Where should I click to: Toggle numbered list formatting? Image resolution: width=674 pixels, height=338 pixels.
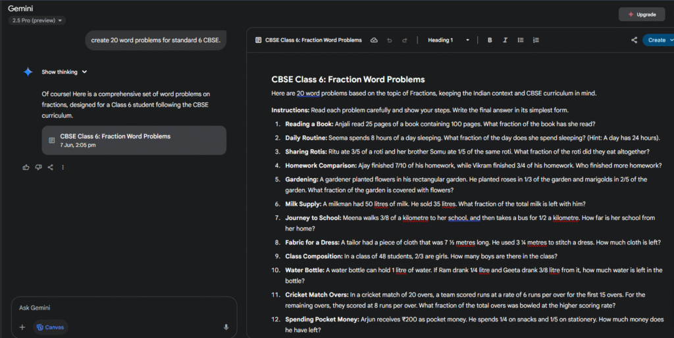tap(536, 40)
